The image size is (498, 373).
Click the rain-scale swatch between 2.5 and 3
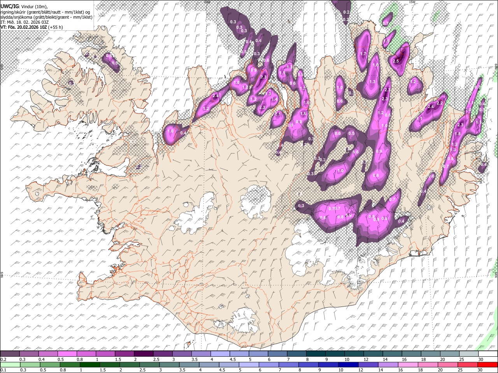click(x=149, y=364)
